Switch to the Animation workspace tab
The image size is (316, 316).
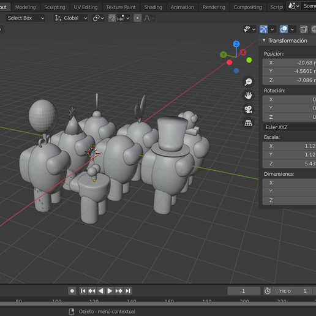point(182,7)
